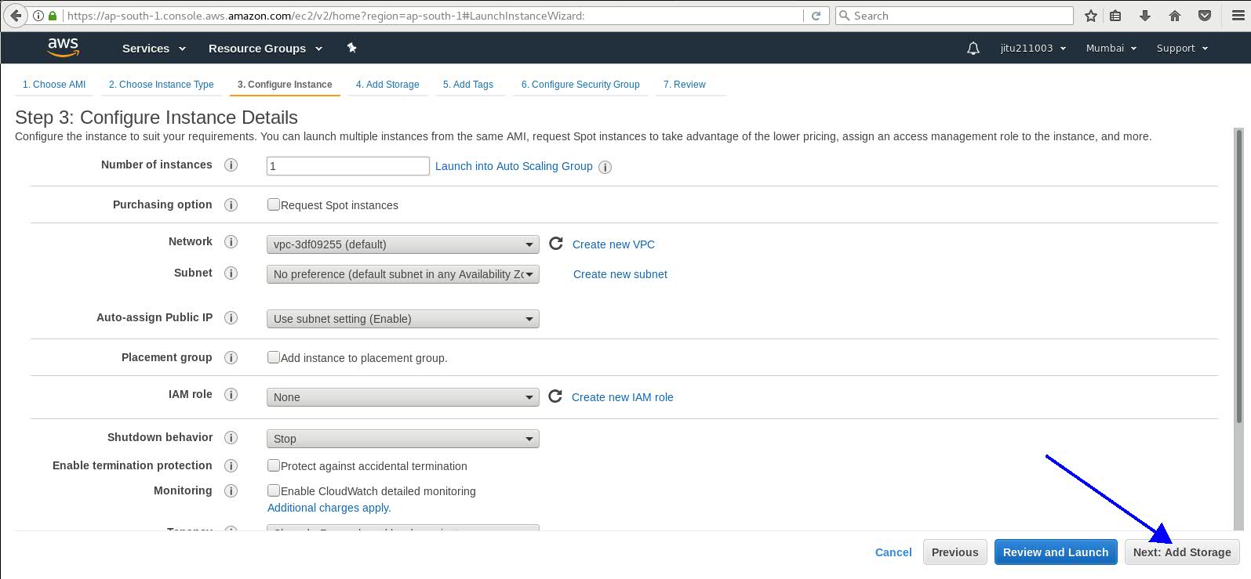Click Create new IAM role link

point(623,397)
